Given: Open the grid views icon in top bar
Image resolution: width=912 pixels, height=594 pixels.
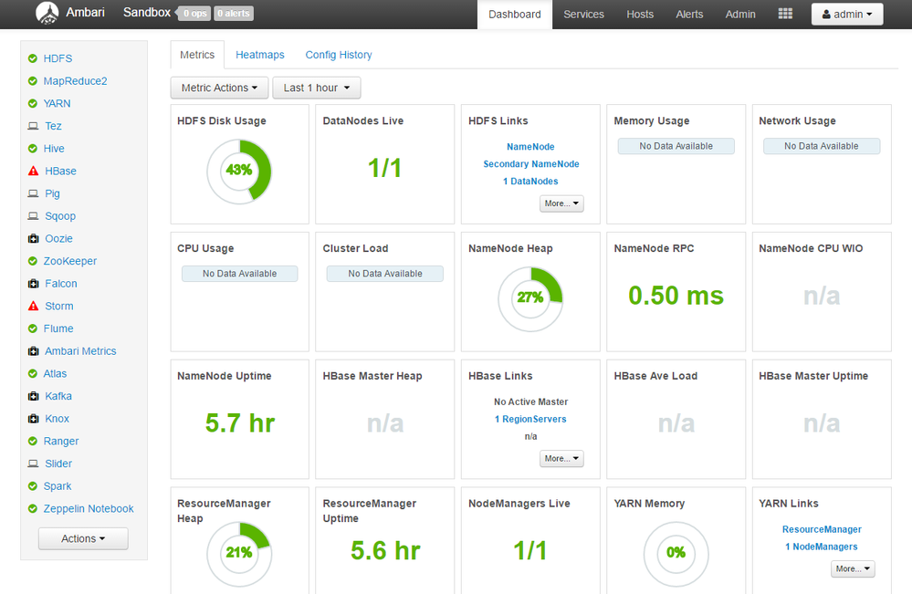Looking at the screenshot, I should pos(785,14).
